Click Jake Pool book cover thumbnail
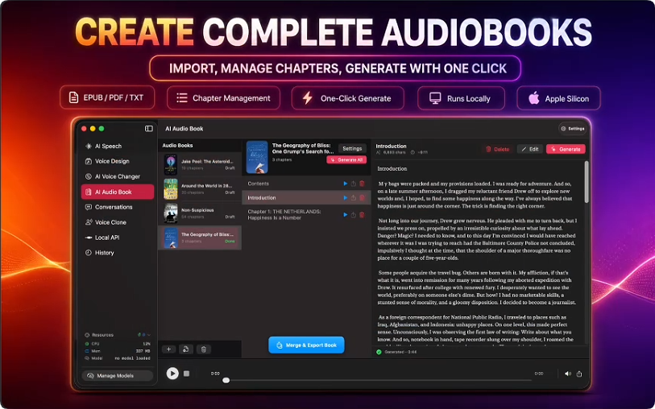Screen dimensions: 655x409 pos(171,164)
